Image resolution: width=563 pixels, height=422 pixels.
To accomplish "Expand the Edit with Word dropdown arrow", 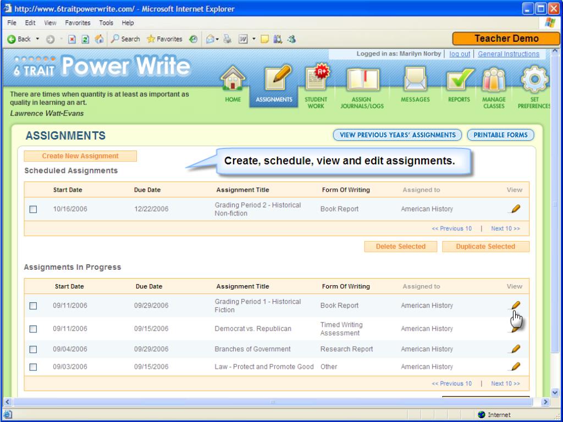I will (254, 39).
